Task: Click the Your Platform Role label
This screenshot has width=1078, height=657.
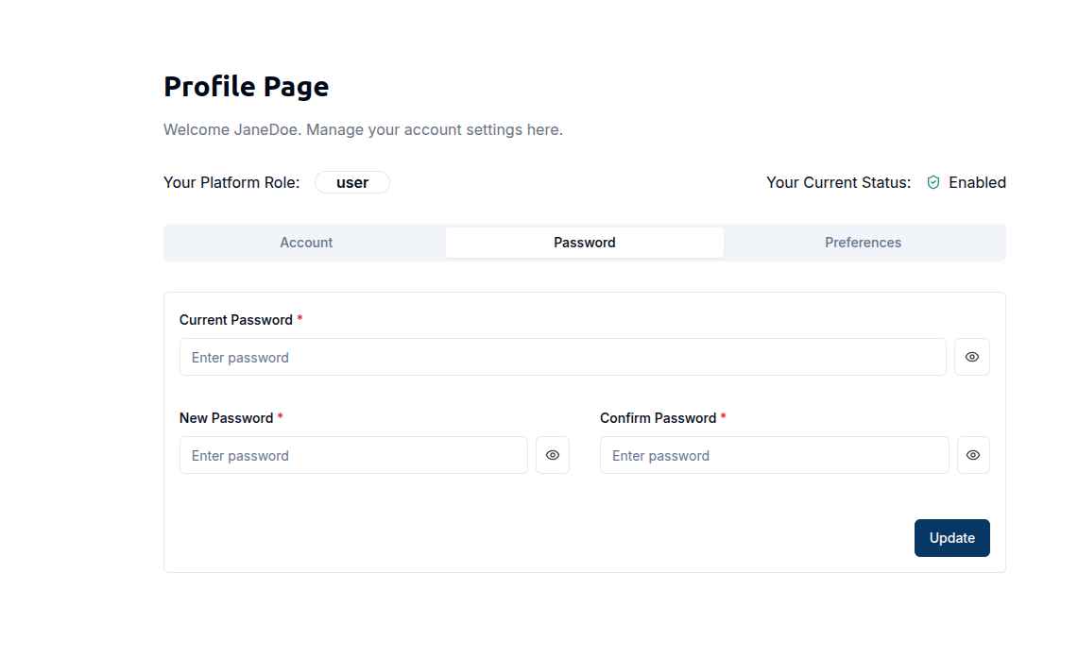Action: (x=231, y=182)
